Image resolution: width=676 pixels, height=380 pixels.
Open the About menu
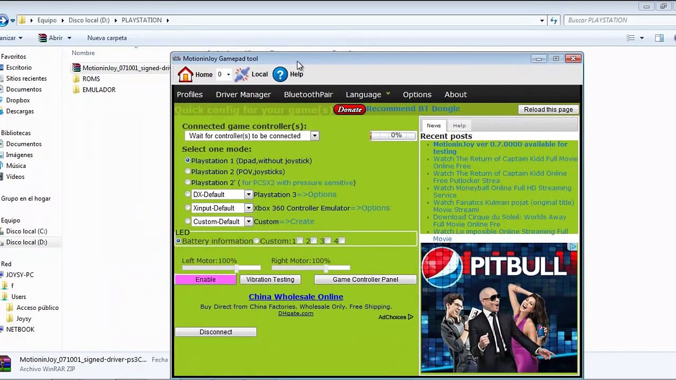456,94
